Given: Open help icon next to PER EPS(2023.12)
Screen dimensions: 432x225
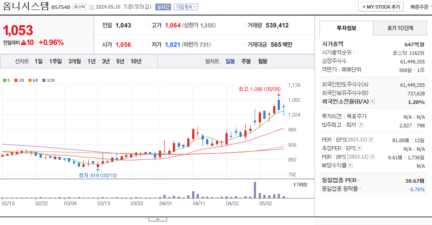Looking at the screenshot, I should point(371,140).
